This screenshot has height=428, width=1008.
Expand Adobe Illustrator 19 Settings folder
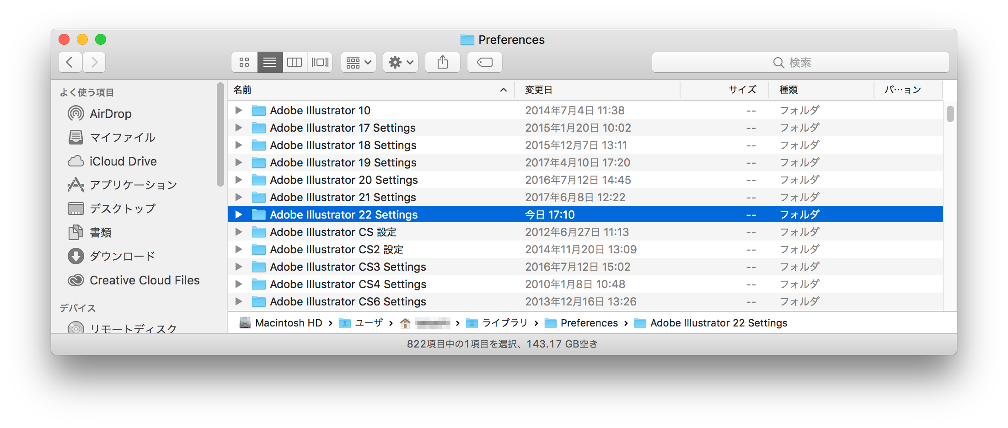point(238,162)
